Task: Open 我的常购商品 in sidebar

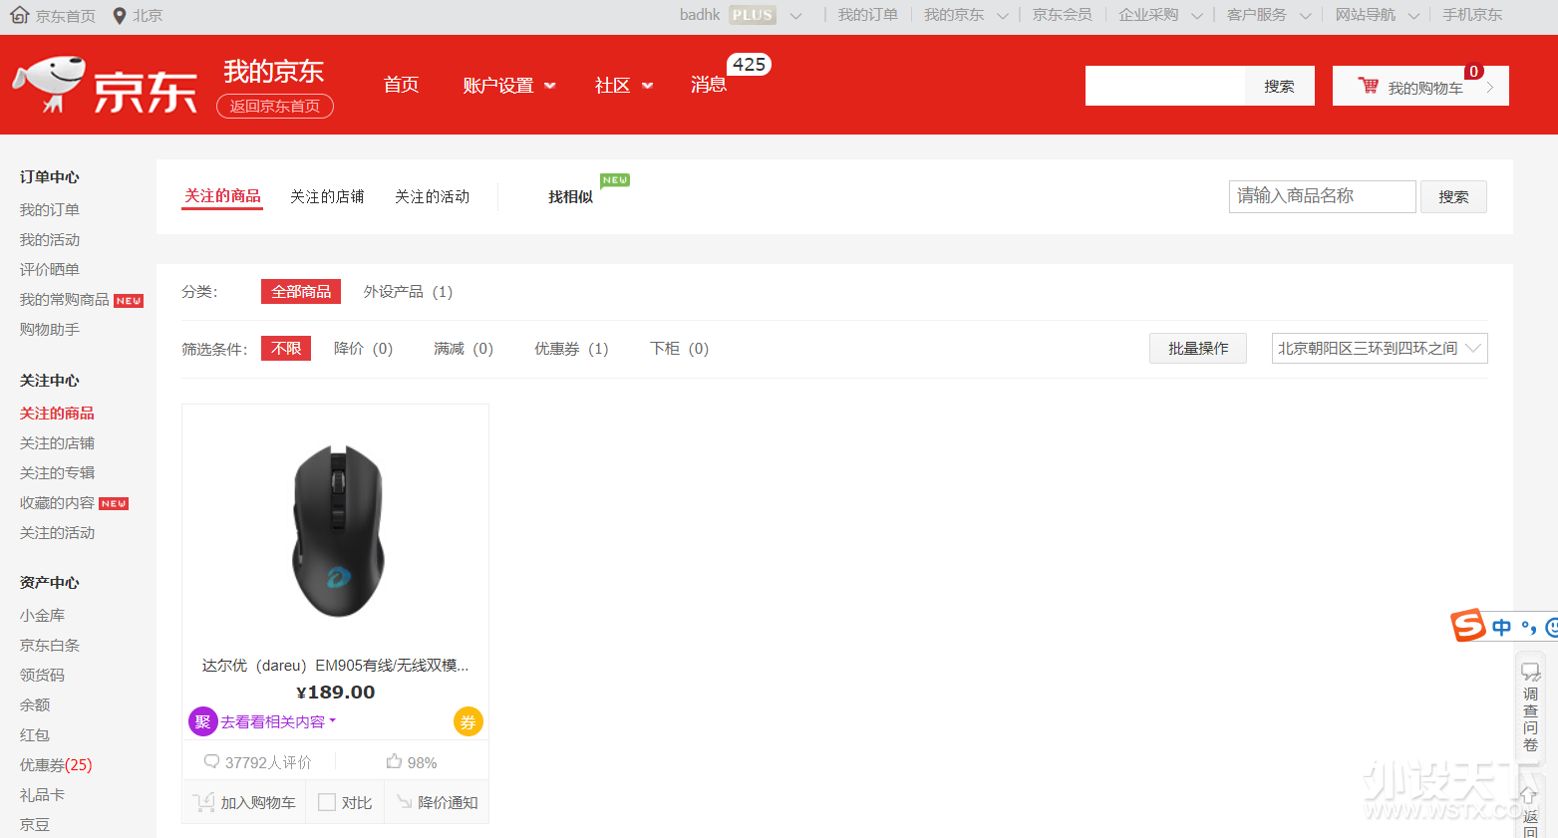Action: (x=65, y=299)
